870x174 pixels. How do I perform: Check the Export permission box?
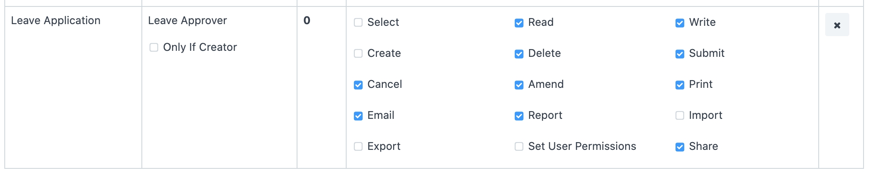point(358,146)
